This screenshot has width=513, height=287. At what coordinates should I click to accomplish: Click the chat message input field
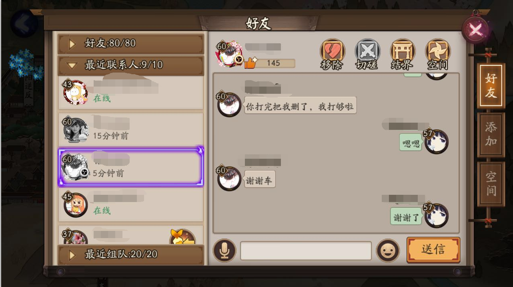[x=306, y=251]
